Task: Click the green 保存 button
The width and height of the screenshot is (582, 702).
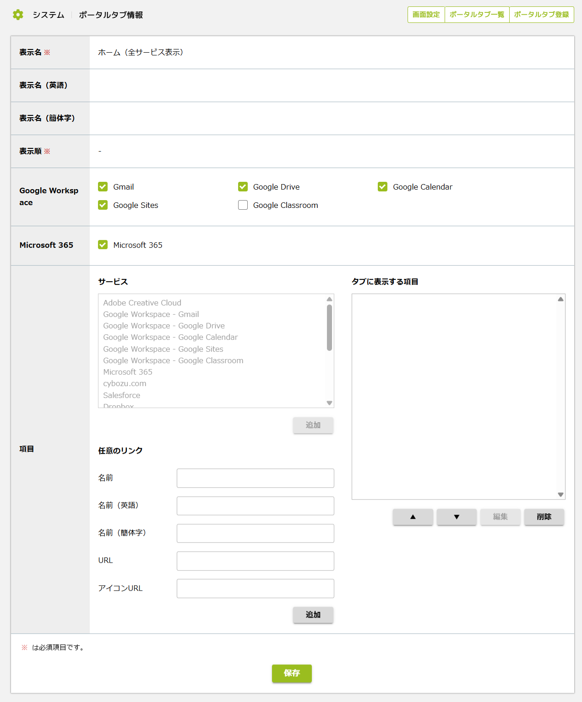Action: tap(292, 673)
